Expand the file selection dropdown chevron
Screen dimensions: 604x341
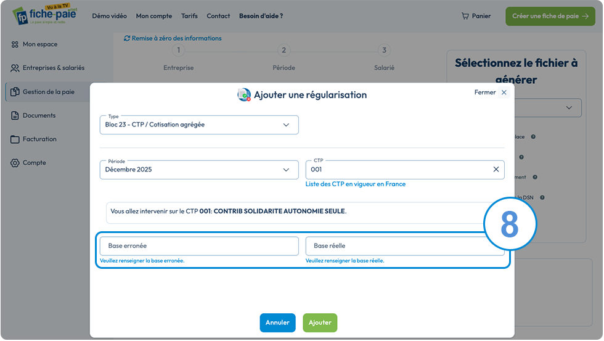pyautogui.click(x=568, y=107)
